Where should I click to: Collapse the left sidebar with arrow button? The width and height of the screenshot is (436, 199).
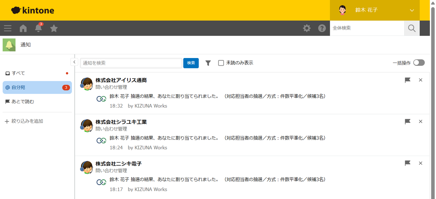pos(74,62)
